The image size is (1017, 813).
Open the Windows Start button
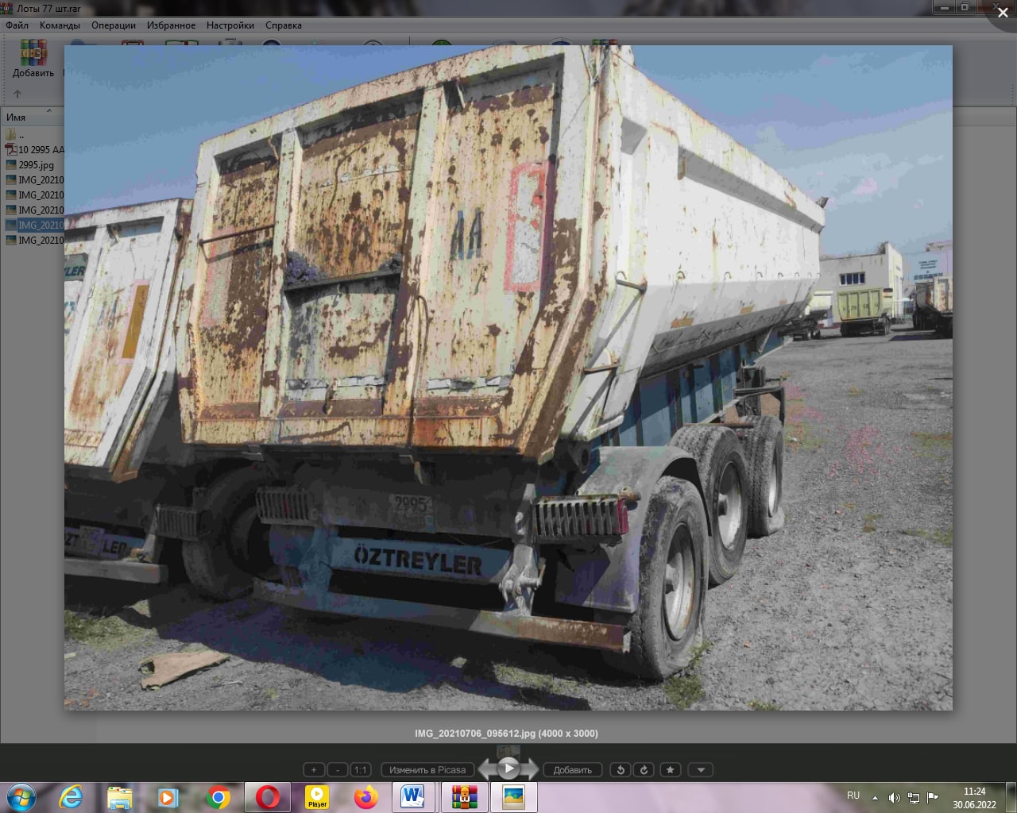(21, 797)
